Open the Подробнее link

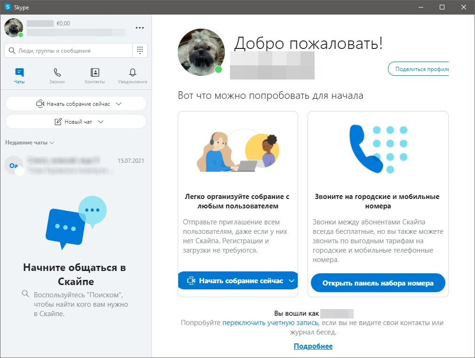pyautogui.click(x=313, y=346)
